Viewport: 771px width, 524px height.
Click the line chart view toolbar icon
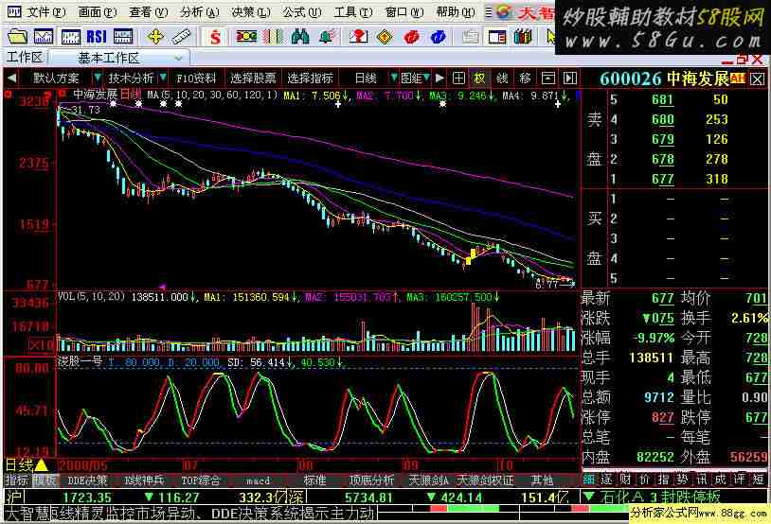[x=44, y=36]
